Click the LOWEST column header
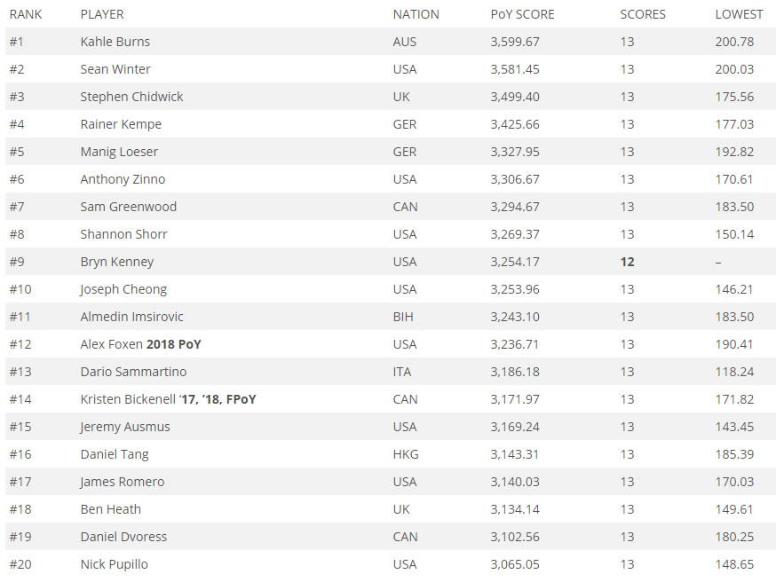The height and width of the screenshot is (582, 776). pyautogui.click(x=739, y=14)
